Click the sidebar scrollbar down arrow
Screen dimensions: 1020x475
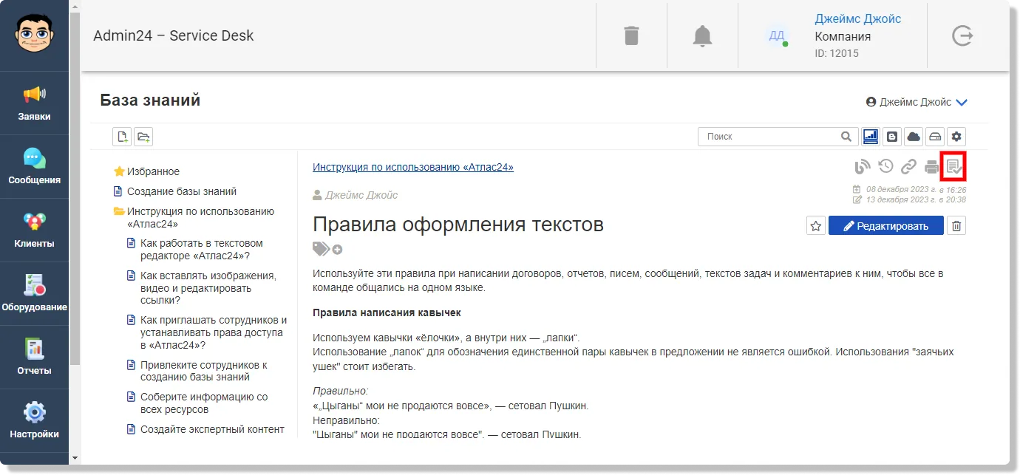click(74, 458)
